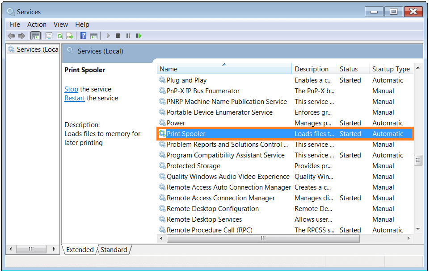Select the Remote Desktop Services entry

click(205, 219)
